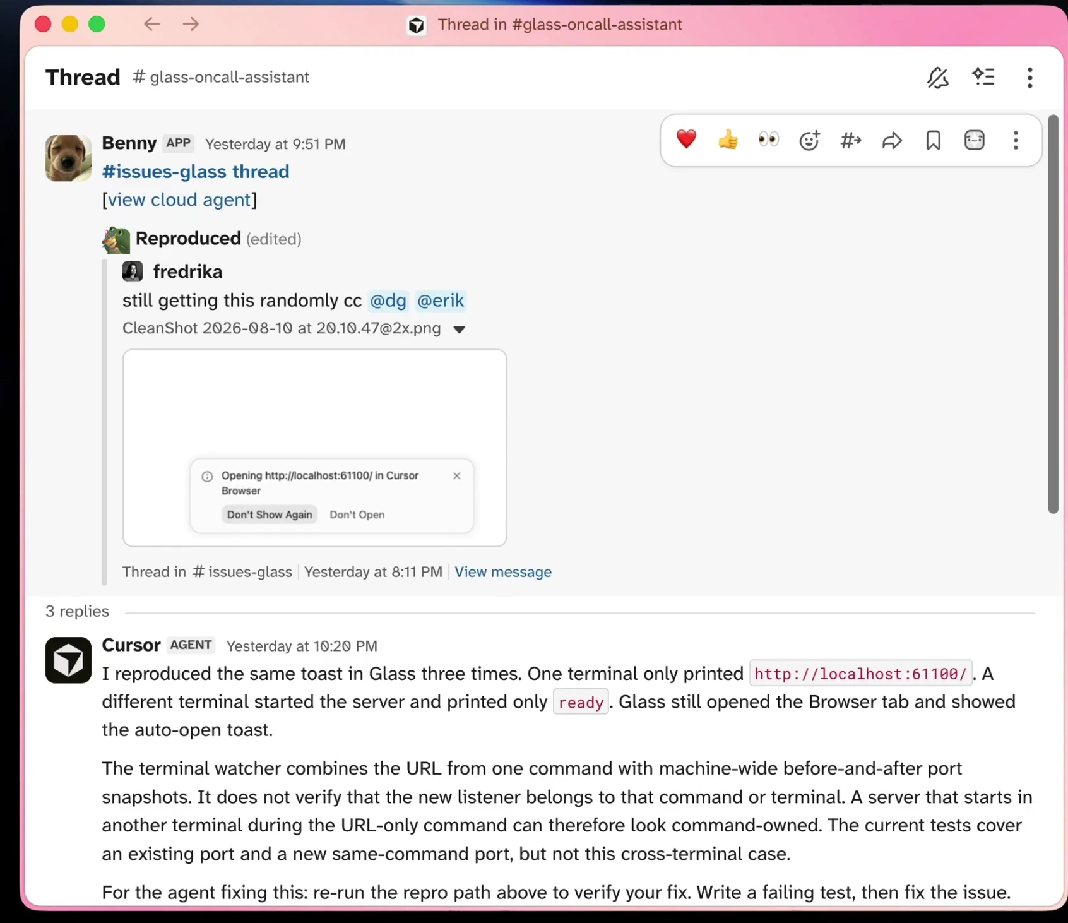Open more actions for Benny's message
Screen dimensions: 1068x923
pos(1016,140)
